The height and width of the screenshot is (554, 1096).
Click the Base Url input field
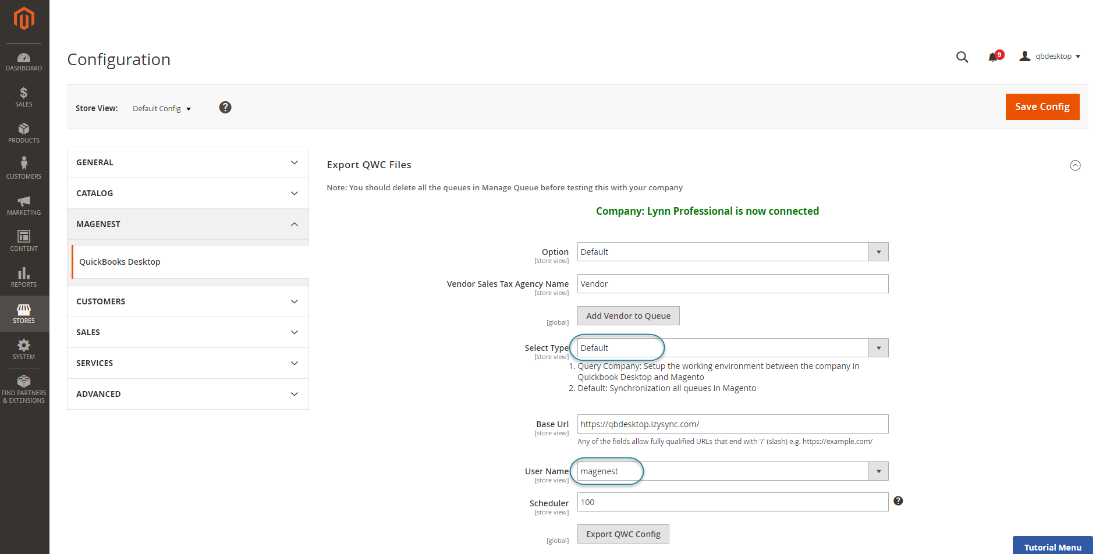pyautogui.click(x=732, y=424)
